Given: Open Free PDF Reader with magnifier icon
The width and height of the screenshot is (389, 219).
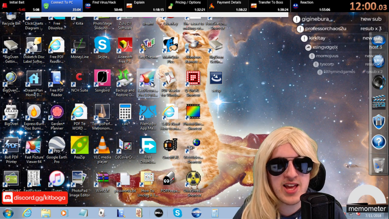Looking at the screenshot, I should pyautogui.click(x=57, y=83).
